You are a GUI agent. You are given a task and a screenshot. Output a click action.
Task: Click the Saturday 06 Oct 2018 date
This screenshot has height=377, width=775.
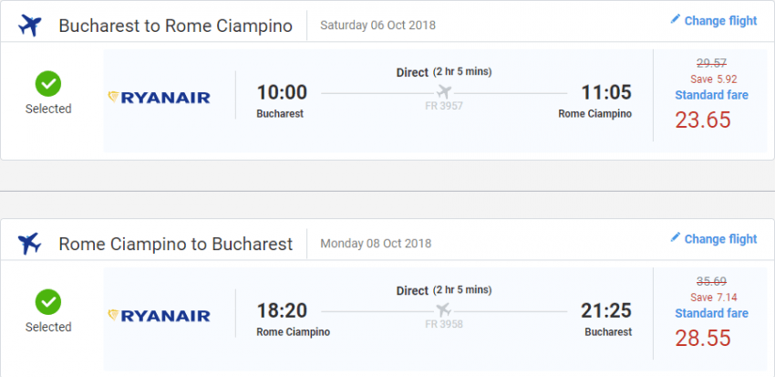tap(376, 26)
